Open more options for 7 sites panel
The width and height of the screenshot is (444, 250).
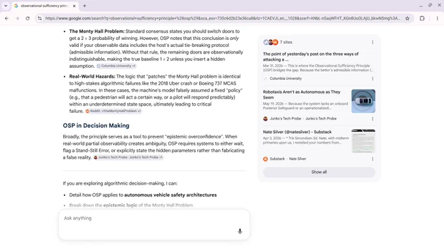click(x=372, y=42)
